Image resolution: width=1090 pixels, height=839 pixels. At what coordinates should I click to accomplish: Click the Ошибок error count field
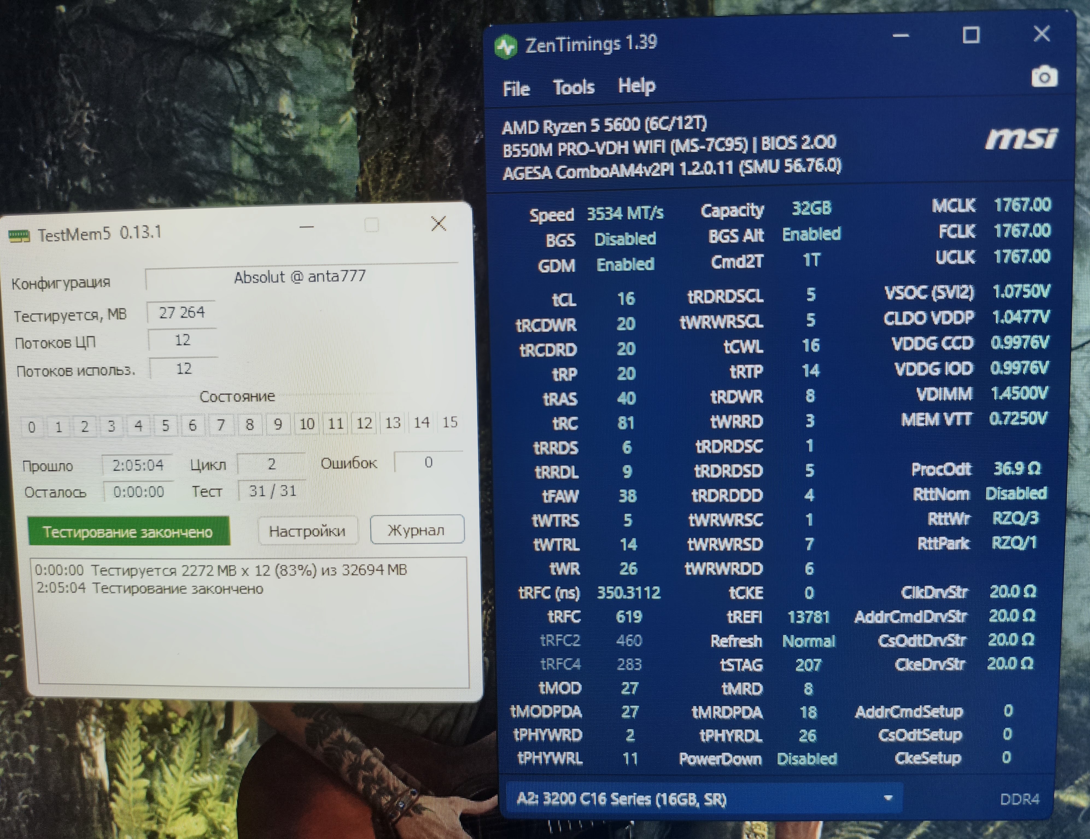coord(429,463)
